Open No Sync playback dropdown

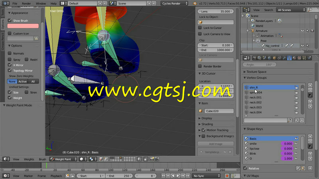(x=206, y=176)
